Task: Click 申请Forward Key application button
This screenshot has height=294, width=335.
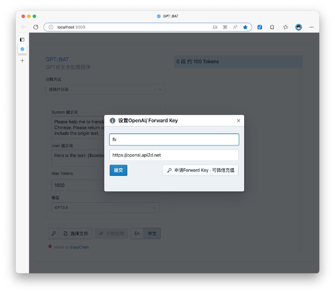Action: click(200, 170)
